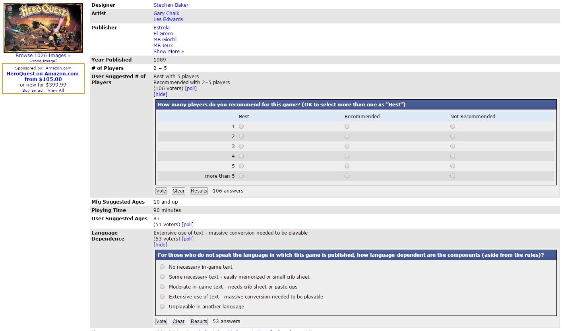Clear language dependence poll selection
This screenshot has width=562, height=331.
178,321
